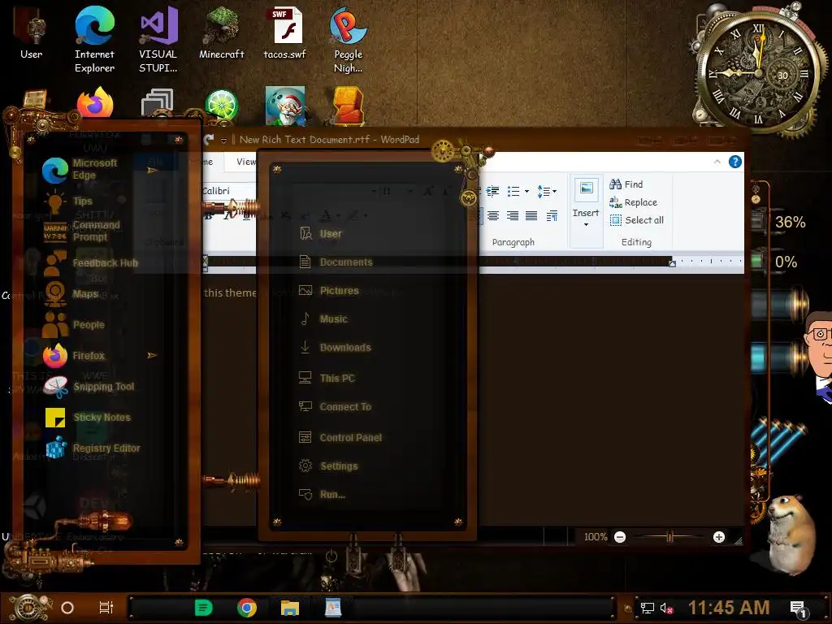Switch to WordPad taskbar button
Viewport: 832px width, 624px height.
[x=333, y=608]
